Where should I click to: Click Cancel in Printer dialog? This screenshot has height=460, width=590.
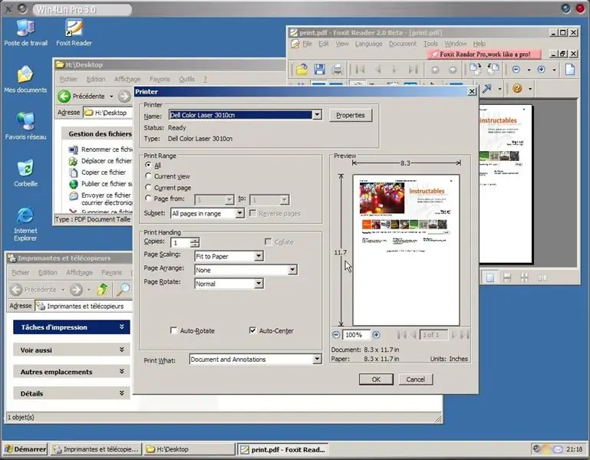point(415,379)
